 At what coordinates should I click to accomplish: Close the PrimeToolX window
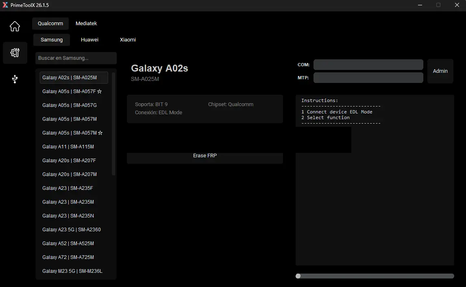tap(457, 5)
